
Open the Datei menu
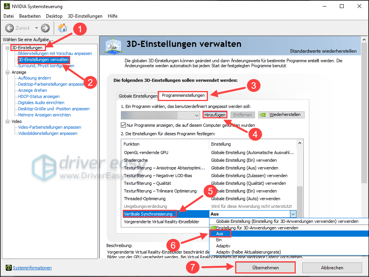coord(9,16)
